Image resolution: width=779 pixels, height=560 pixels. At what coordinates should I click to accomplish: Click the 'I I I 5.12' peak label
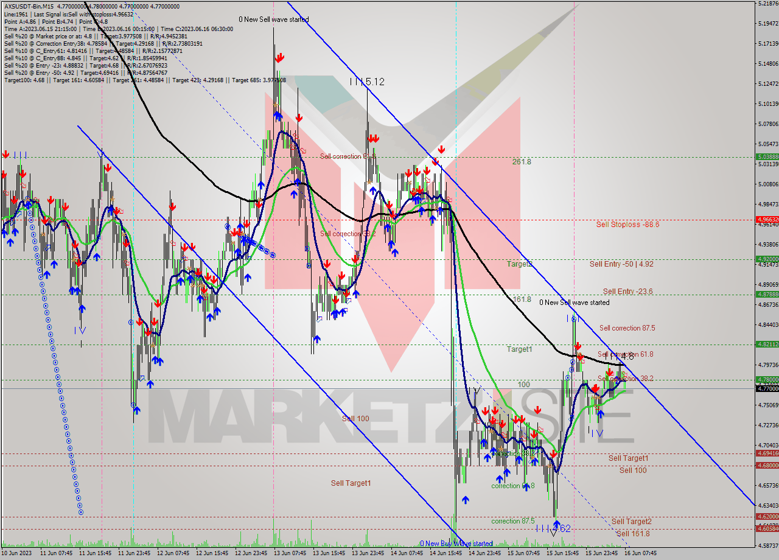coord(367,81)
